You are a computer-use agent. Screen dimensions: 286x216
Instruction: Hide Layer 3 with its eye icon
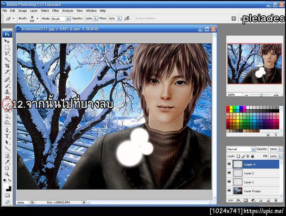[x=229, y=164]
